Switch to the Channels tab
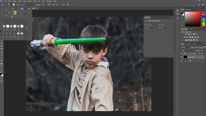The width and height of the screenshot is (206, 116). [188, 44]
